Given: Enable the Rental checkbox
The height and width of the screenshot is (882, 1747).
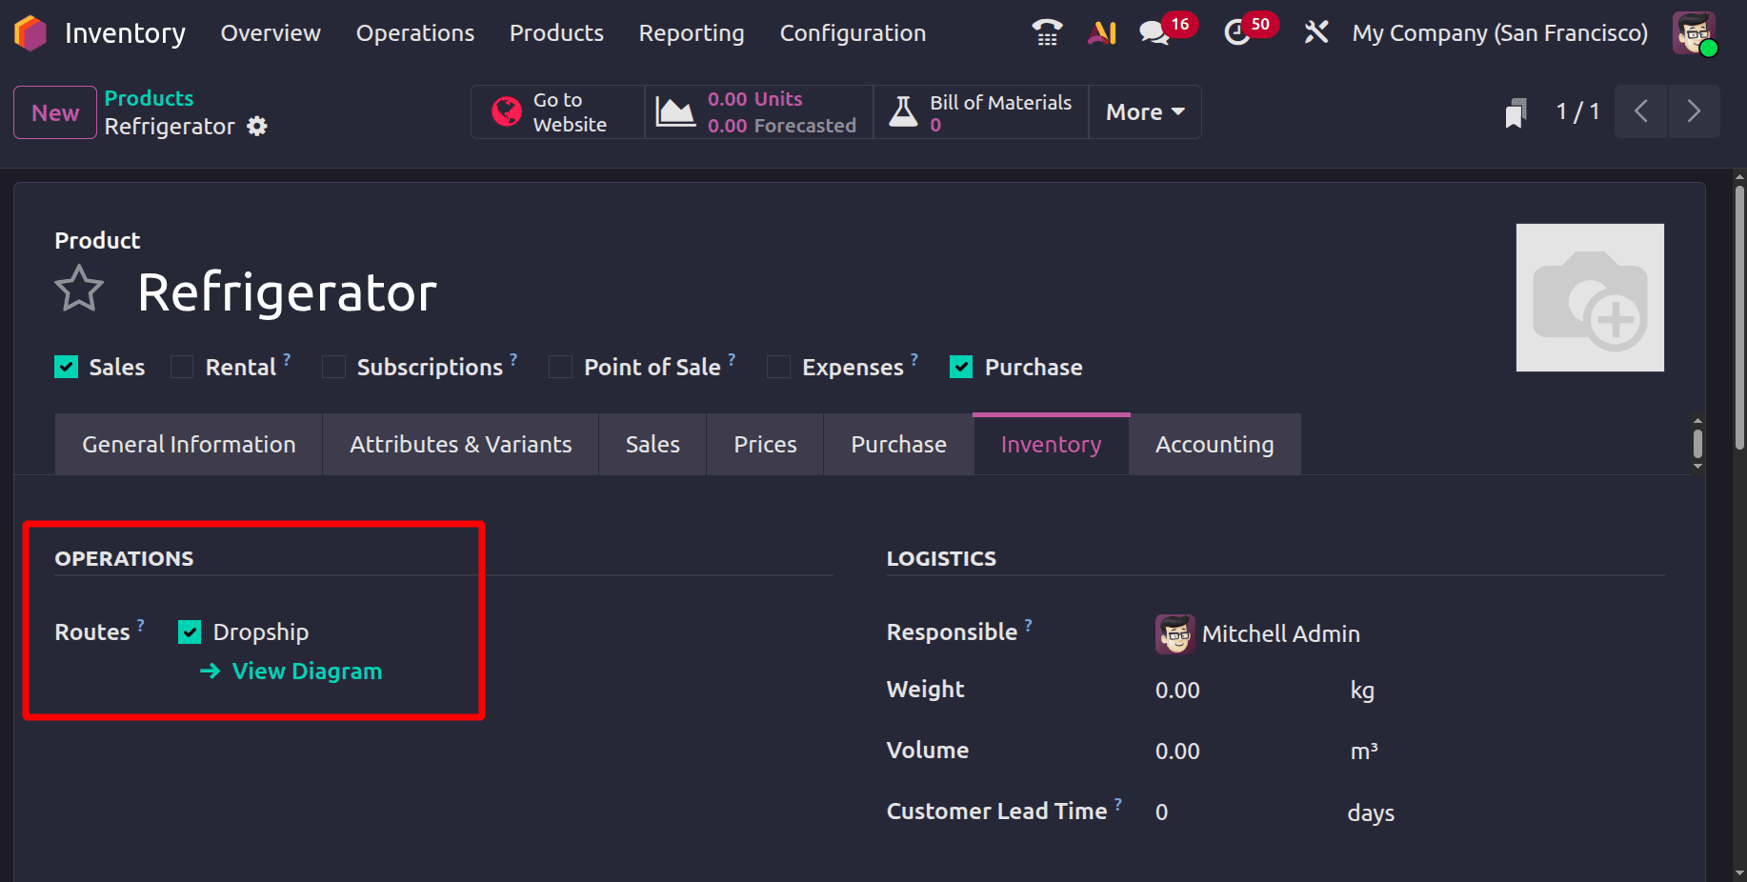Looking at the screenshot, I should coord(181,366).
